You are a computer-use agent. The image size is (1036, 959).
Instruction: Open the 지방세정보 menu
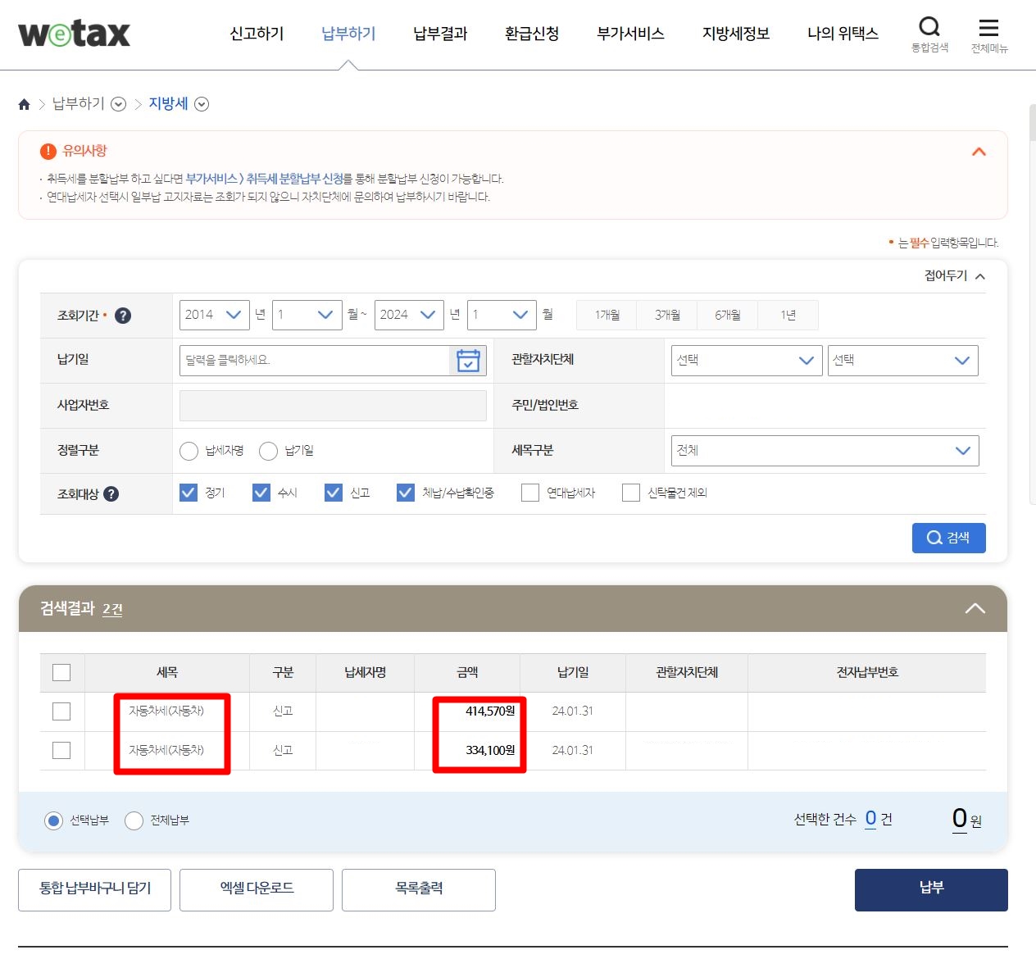coord(736,34)
